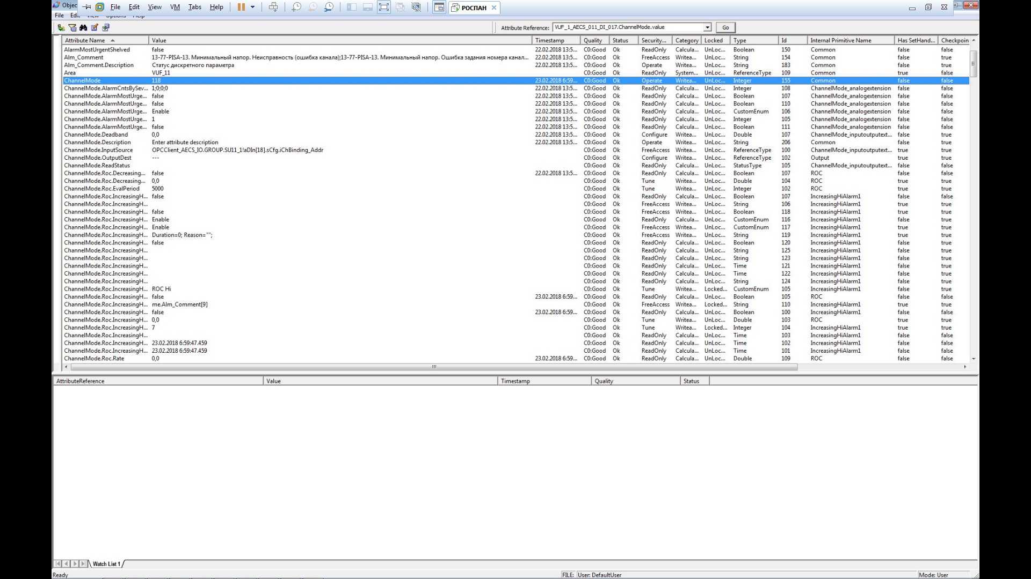This screenshot has width=1031, height=579.
Task: Pause the virtual machine
Action: click(241, 7)
